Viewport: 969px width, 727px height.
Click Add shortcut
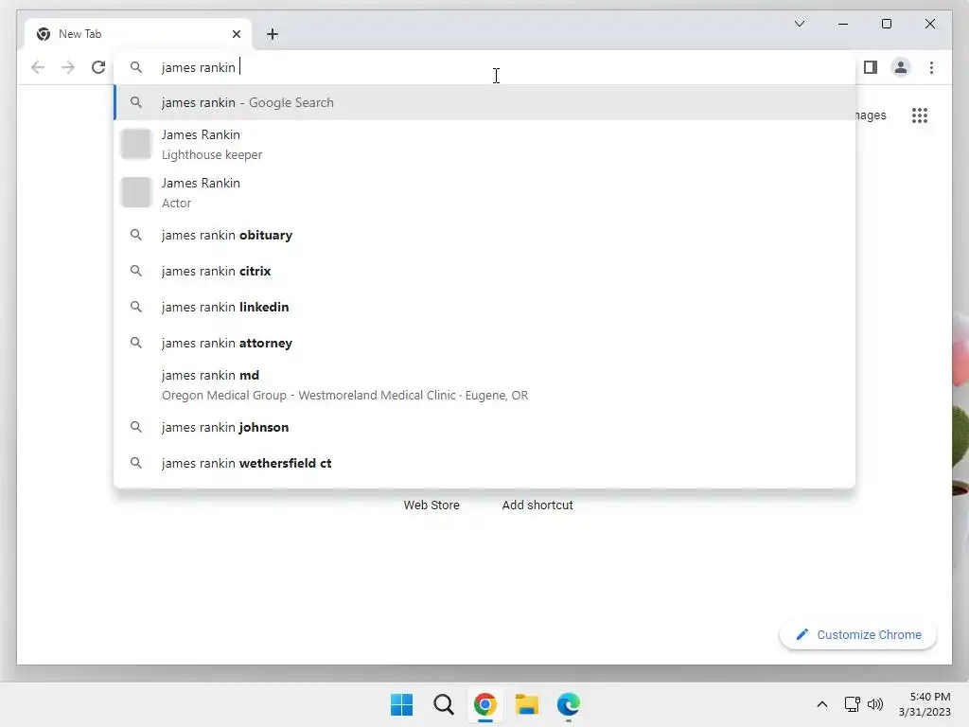click(537, 505)
